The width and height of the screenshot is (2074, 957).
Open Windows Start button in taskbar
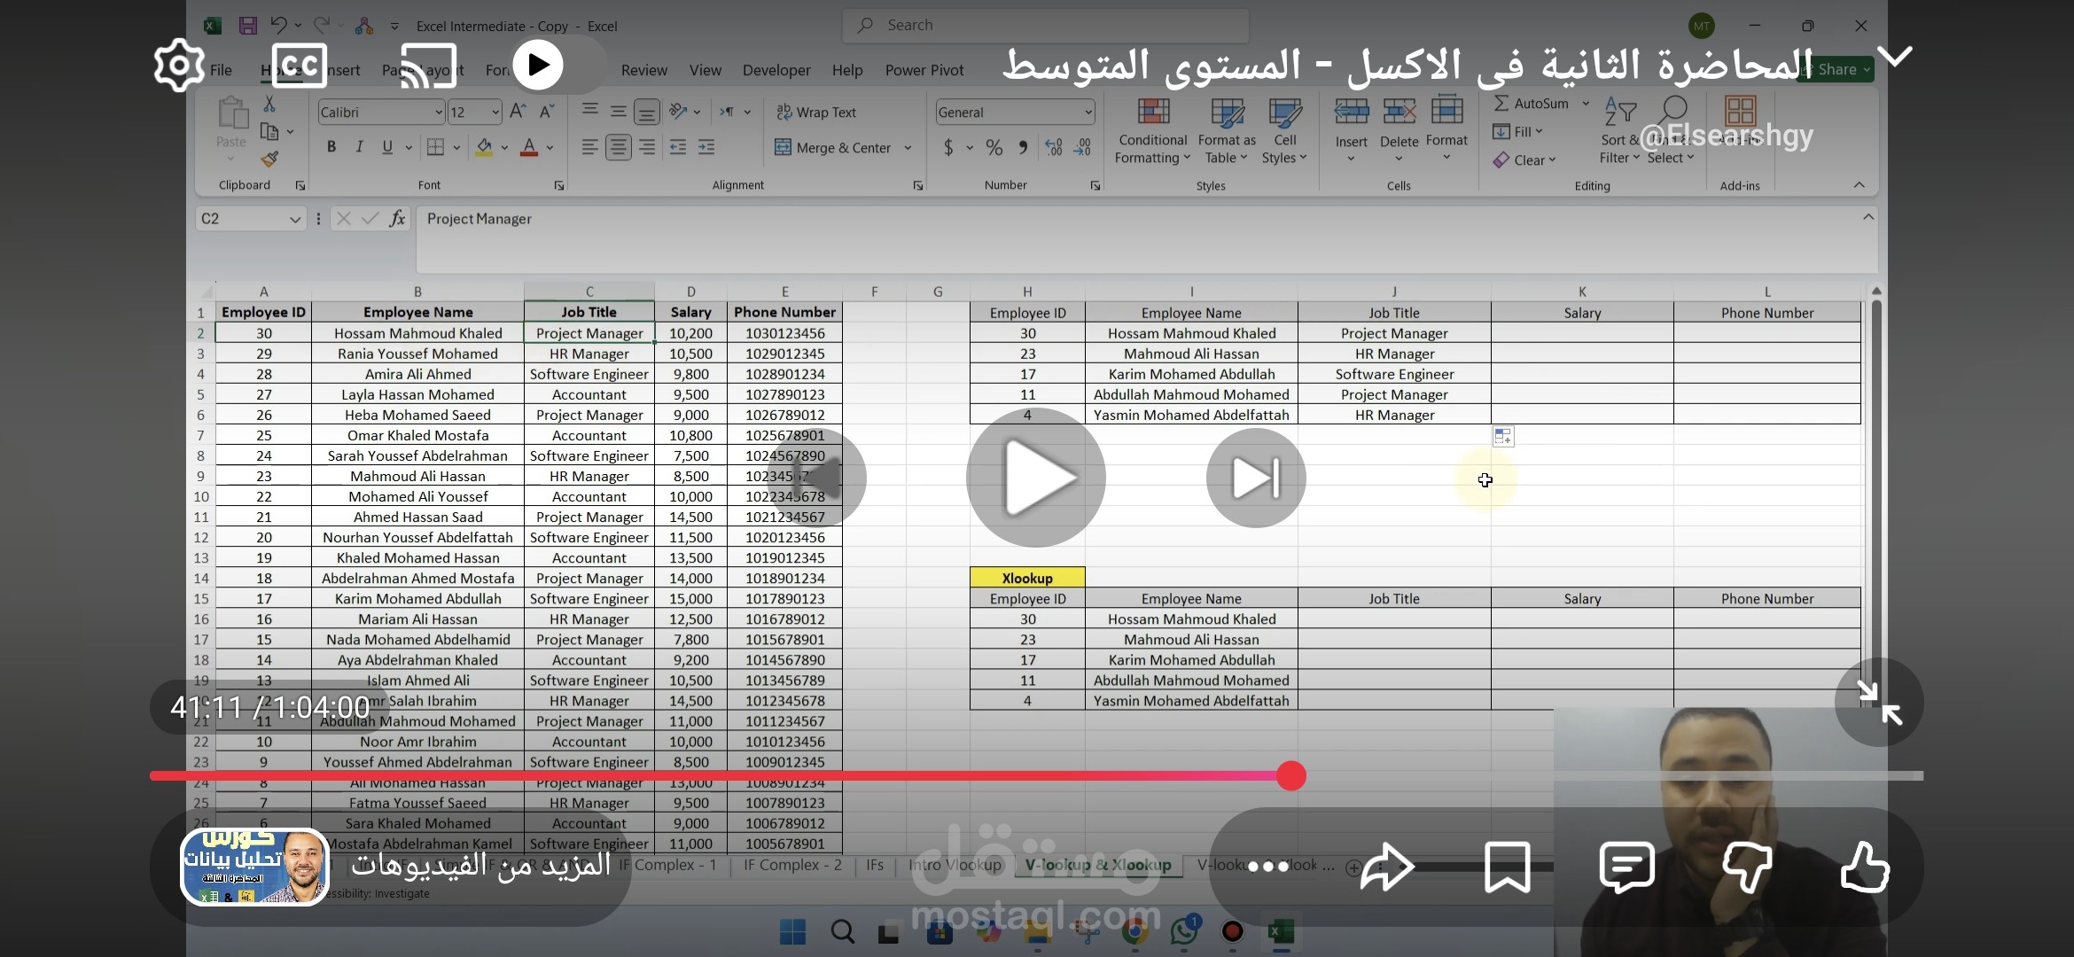(x=792, y=932)
